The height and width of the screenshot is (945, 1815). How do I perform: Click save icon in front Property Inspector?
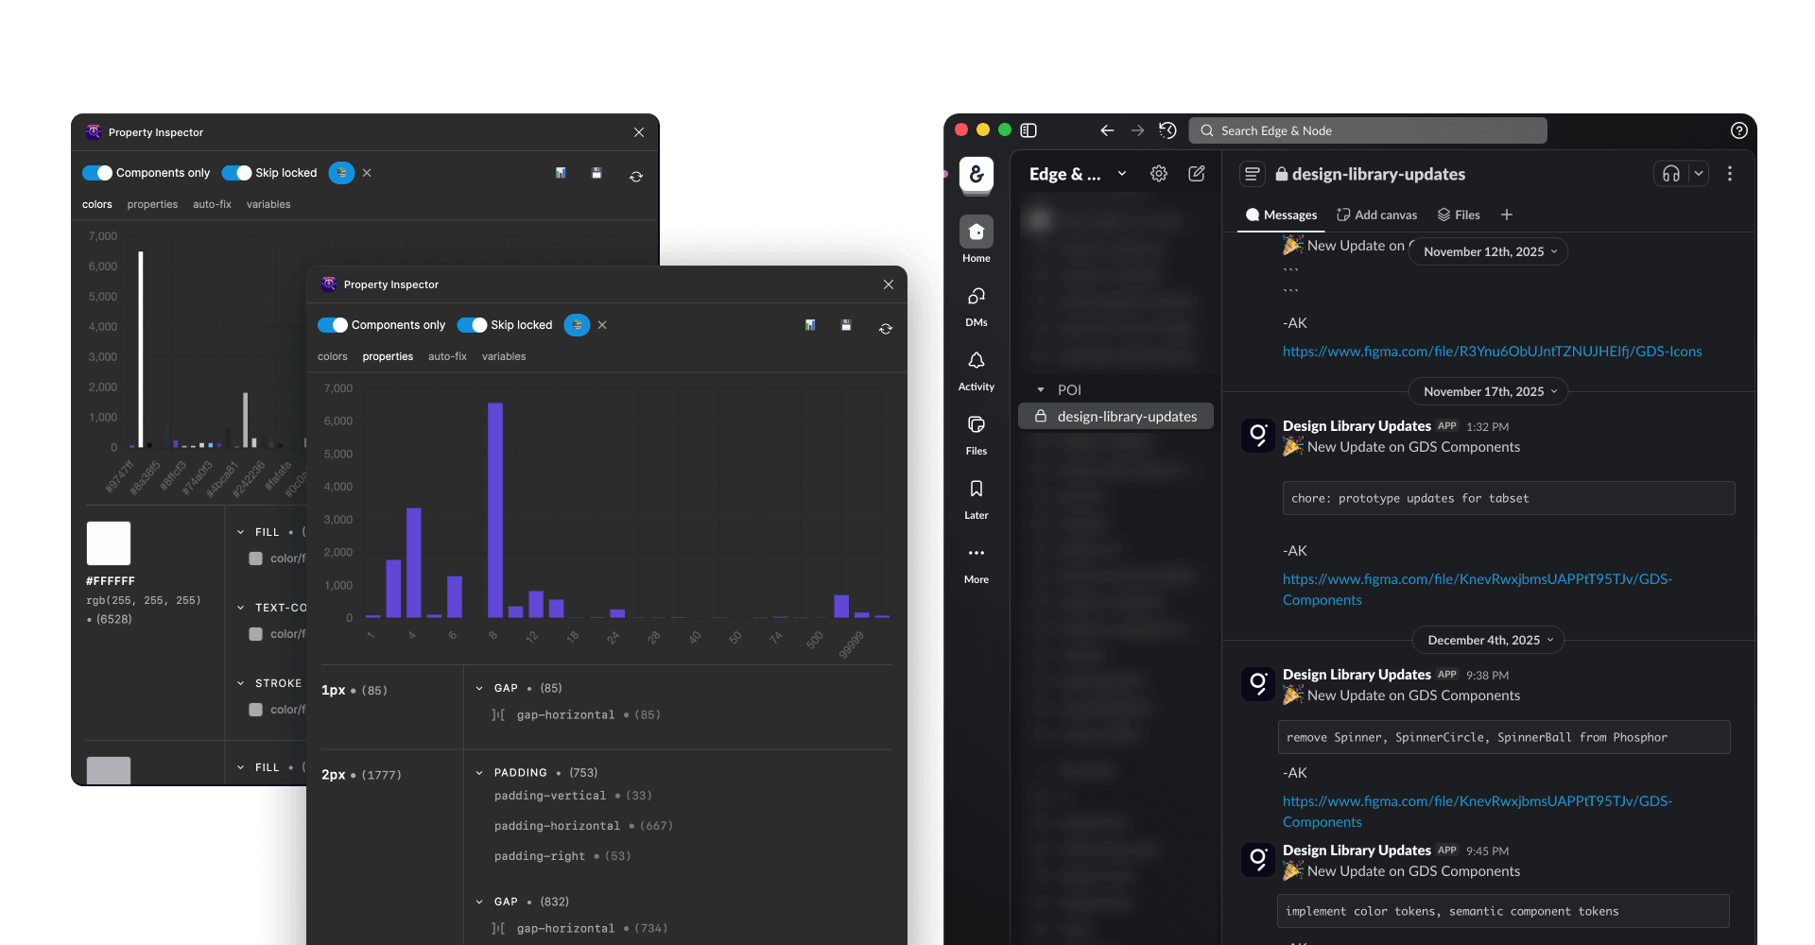click(x=846, y=325)
